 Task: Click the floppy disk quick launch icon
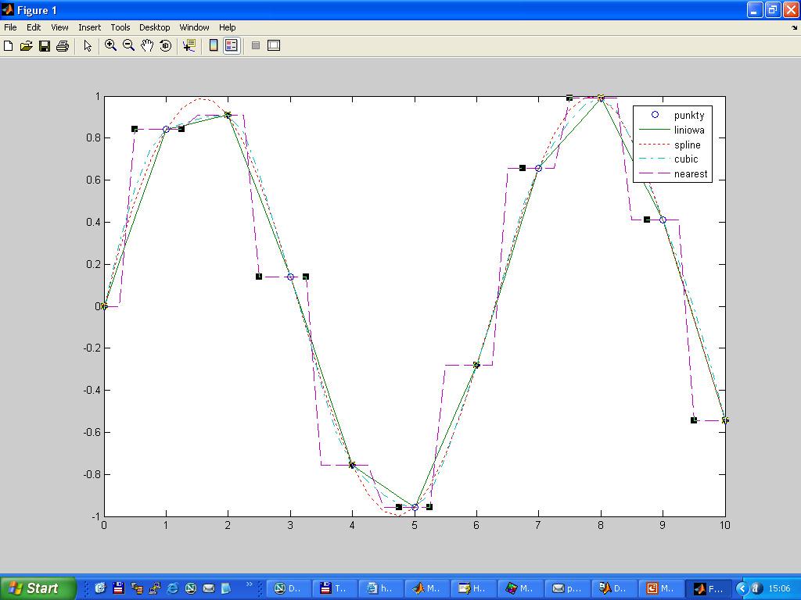[x=119, y=588]
